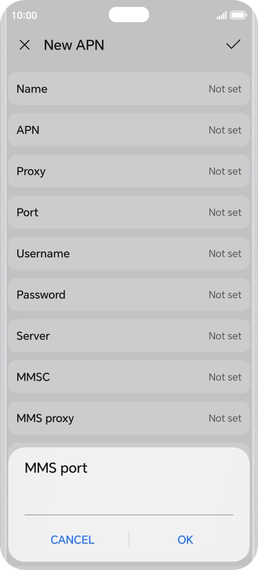Tap the New APN page title
Image resolution: width=258 pixels, height=570 pixels.
[74, 45]
